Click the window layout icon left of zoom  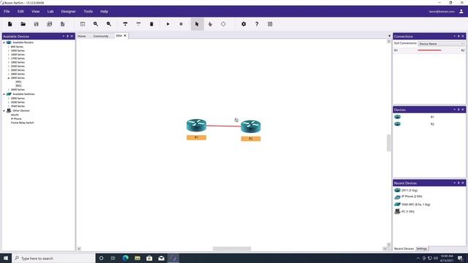point(83,24)
